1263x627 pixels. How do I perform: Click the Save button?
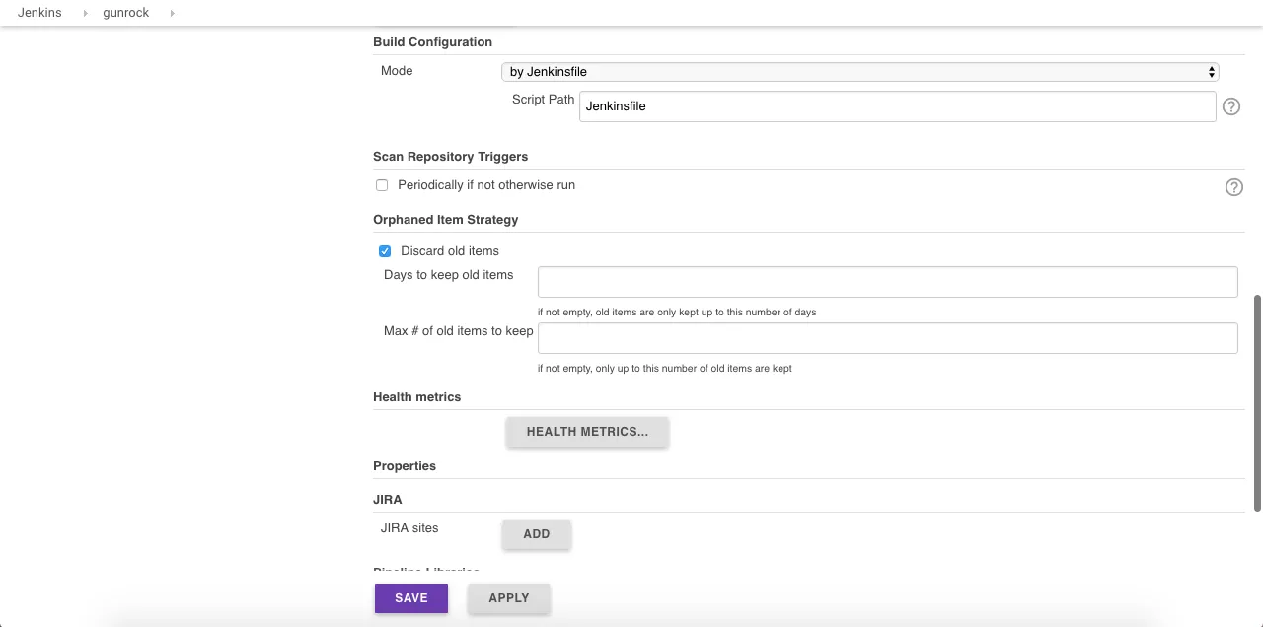(410, 598)
